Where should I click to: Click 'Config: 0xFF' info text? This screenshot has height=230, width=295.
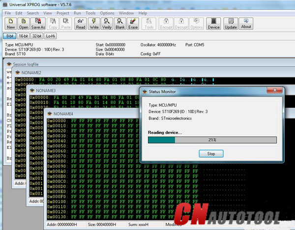150,54
